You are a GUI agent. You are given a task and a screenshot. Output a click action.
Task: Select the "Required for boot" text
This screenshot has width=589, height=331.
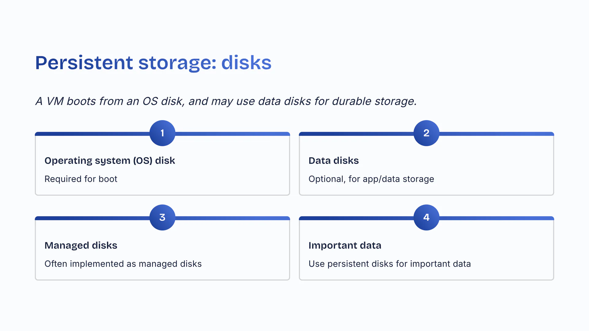coord(81,179)
